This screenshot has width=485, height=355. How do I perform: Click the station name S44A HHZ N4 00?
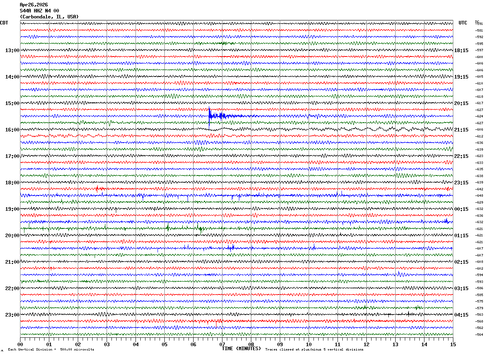(39, 11)
